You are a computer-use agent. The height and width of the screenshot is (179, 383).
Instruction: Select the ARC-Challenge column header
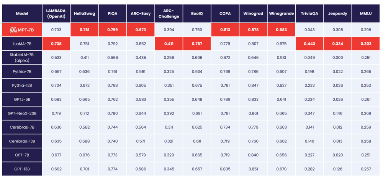pos(169,13)
